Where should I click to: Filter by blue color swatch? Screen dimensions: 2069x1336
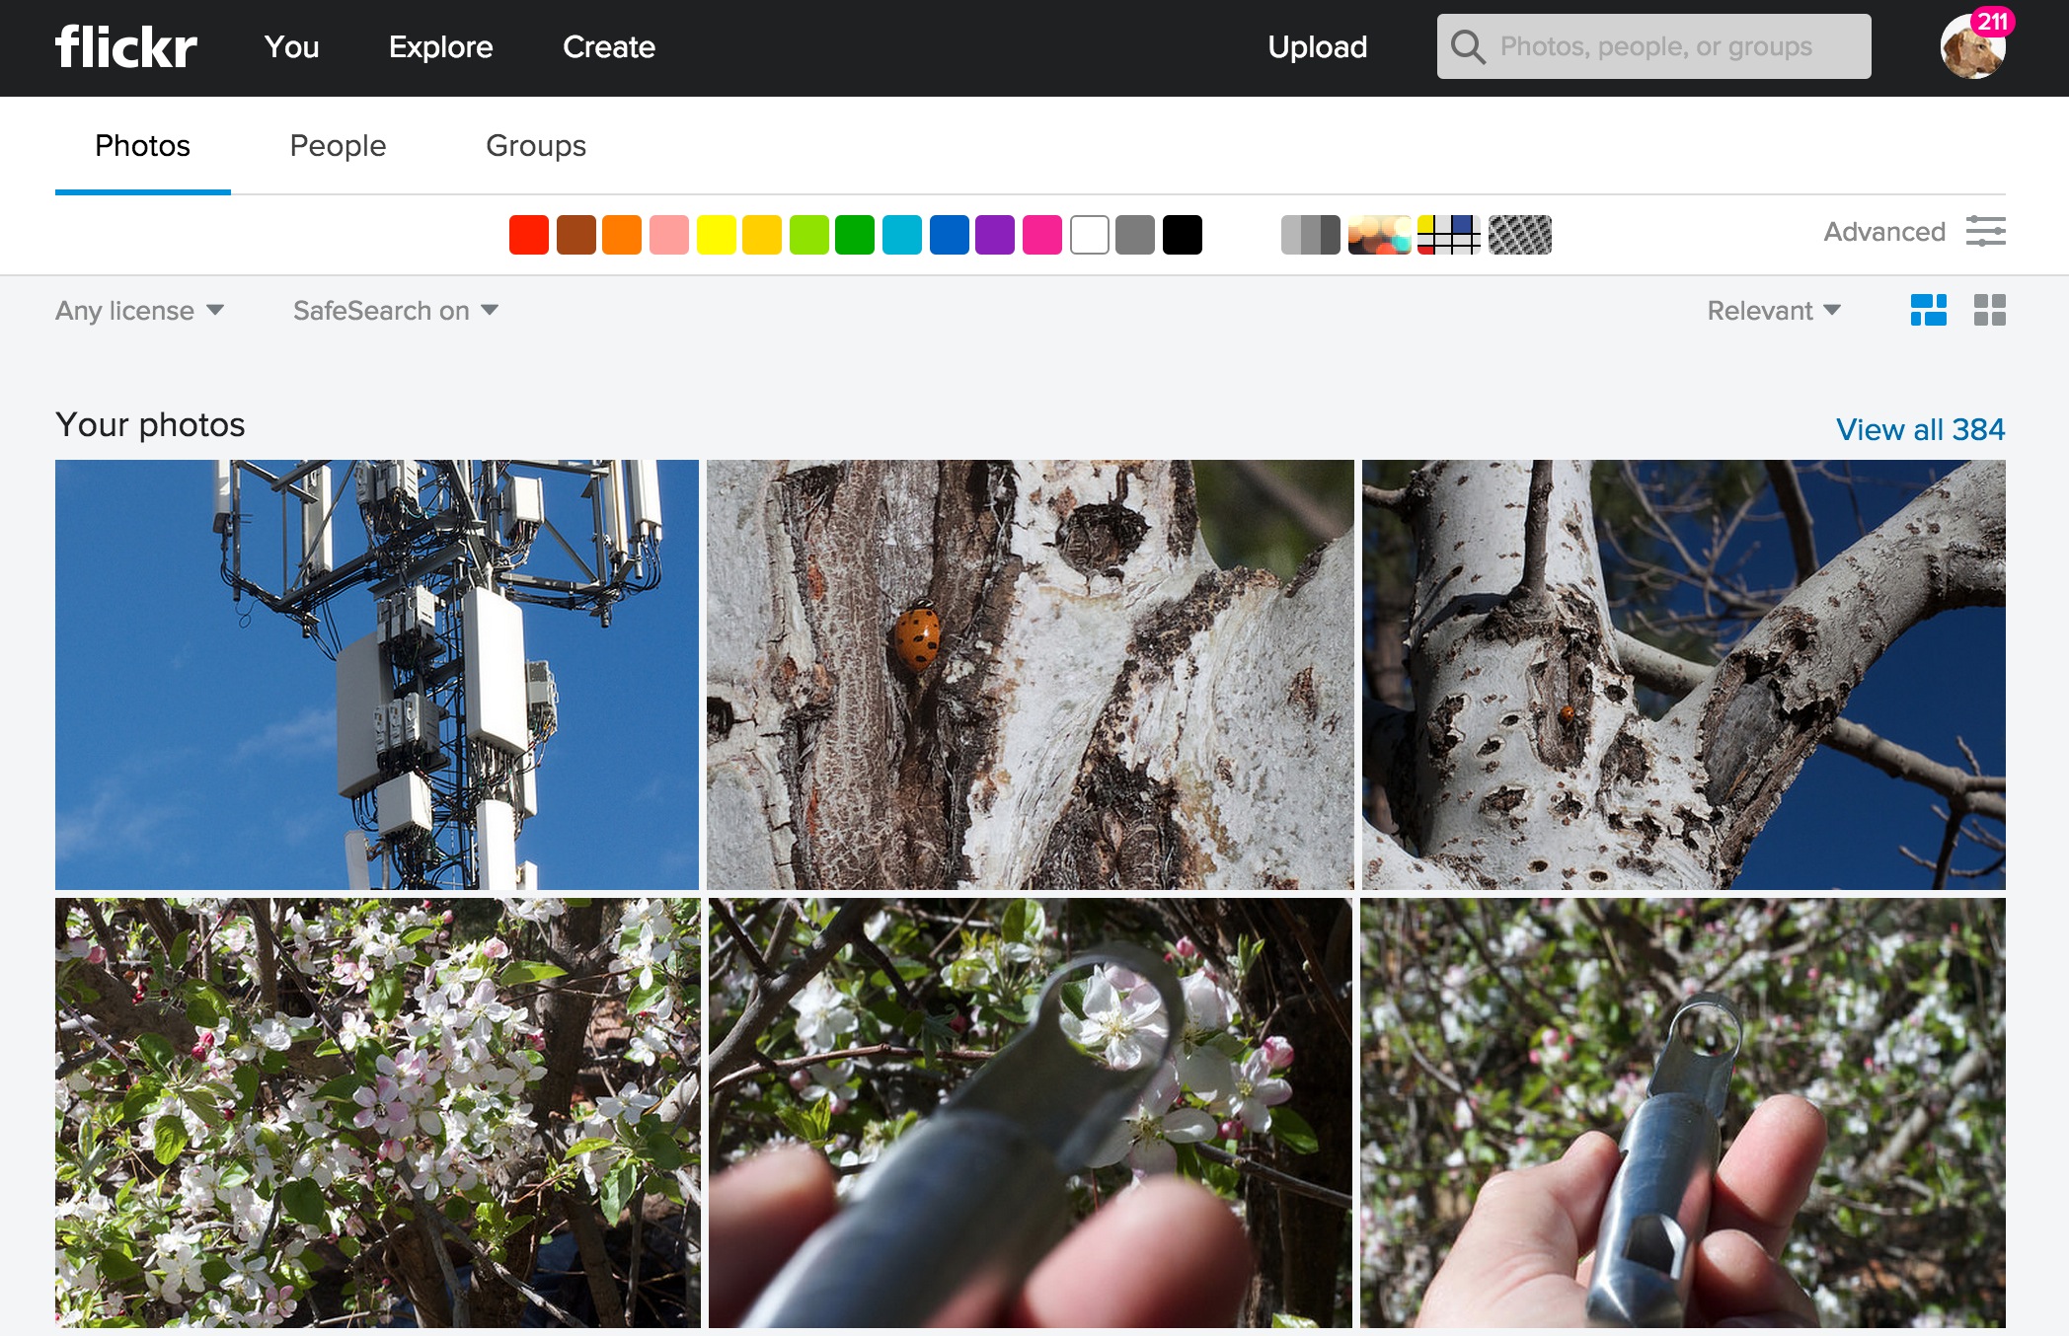pos(949,235)
